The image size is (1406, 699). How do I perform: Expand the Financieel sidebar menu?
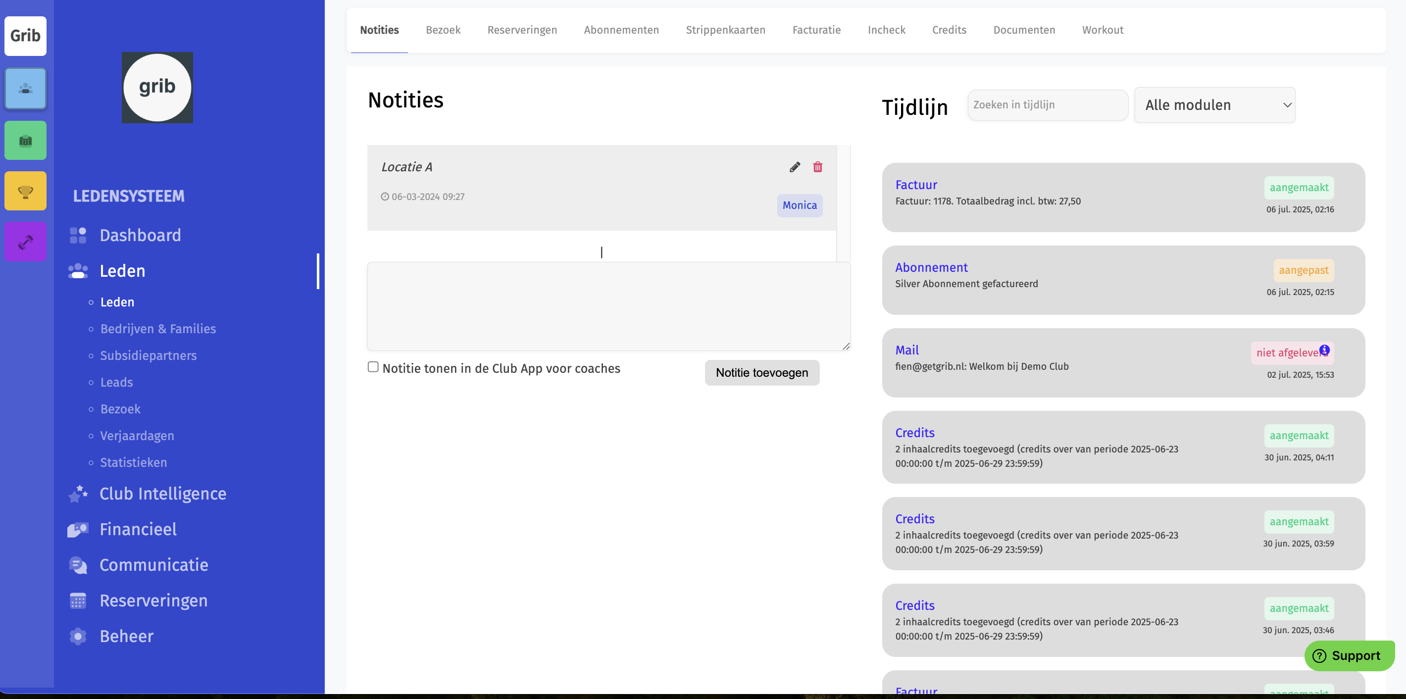pos(138,529)
